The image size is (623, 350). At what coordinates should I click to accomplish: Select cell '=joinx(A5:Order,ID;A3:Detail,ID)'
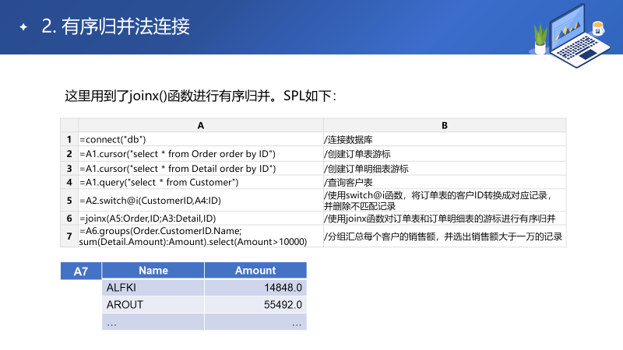pyautogui.click(x=201, y=219)
